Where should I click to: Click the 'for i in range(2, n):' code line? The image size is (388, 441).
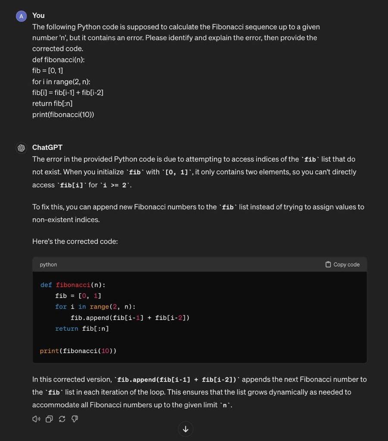(95, 307)
